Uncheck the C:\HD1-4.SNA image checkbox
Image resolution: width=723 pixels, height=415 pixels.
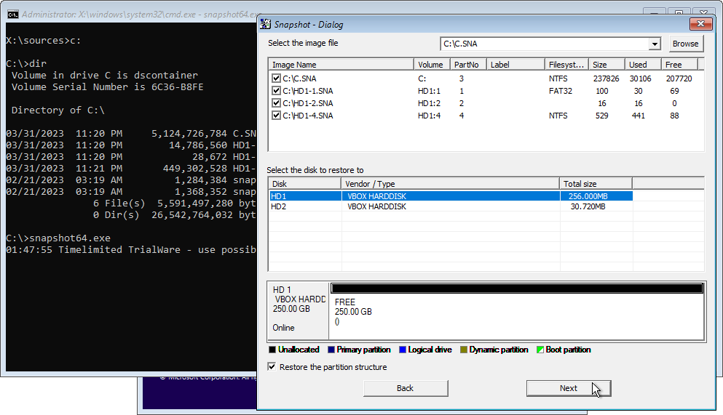coord(276,116)
